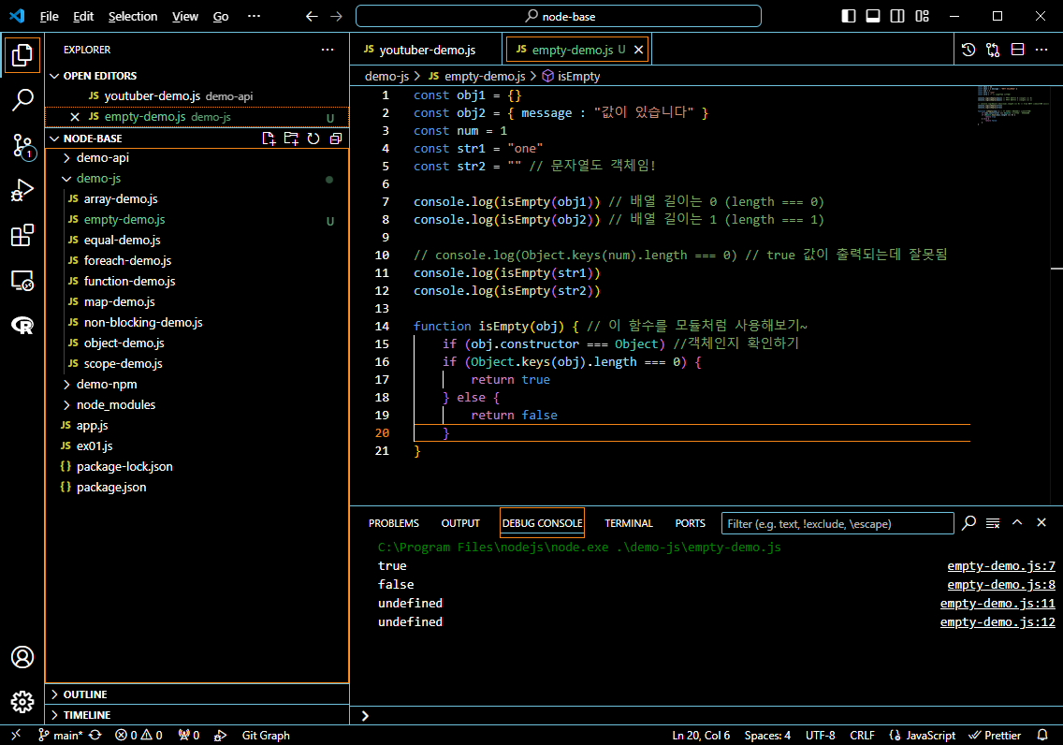
Task: Open the Selection menu
Action: (x=133, y=16)
